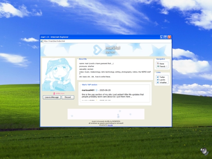Click the Twitter link icon
Viewport: 212px width, 159px height.
click(x=158, y=77)
